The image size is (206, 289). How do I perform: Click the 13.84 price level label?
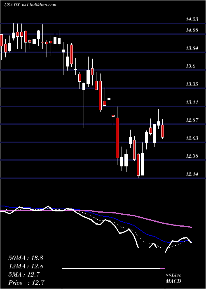(x=192, y=48)
